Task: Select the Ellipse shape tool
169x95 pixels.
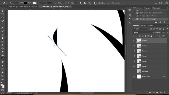Action: click(2, 69)
